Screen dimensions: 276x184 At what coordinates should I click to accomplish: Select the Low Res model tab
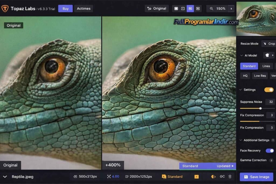tap(260, 76)
